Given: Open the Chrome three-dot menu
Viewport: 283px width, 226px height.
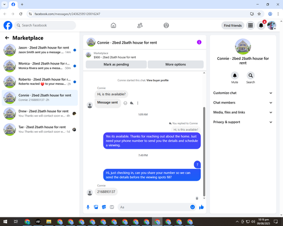Looking at the screenshot, I should 278,14.
